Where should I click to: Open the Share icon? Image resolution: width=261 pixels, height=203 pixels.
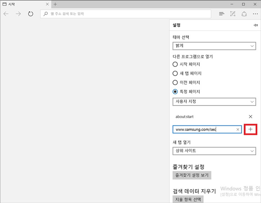[x=244, y=14]
